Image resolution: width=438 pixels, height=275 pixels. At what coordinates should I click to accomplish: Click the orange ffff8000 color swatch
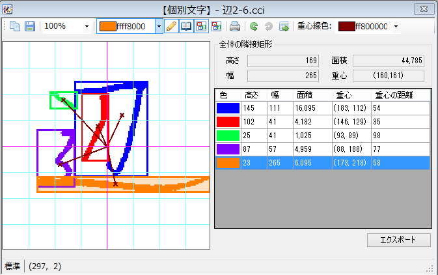(108, 27)
